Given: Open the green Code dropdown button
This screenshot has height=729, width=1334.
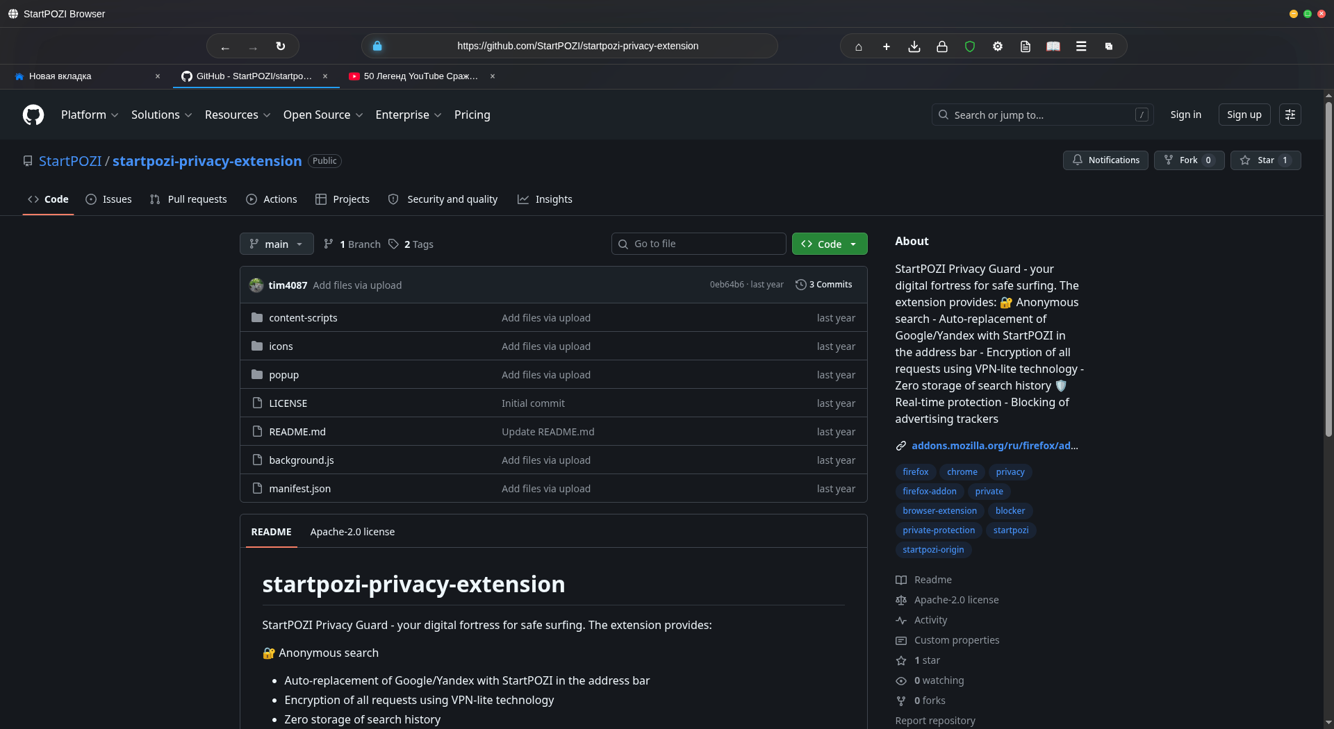Looking at the screenshot, I should pyautogui.click(x=830, y=244).
